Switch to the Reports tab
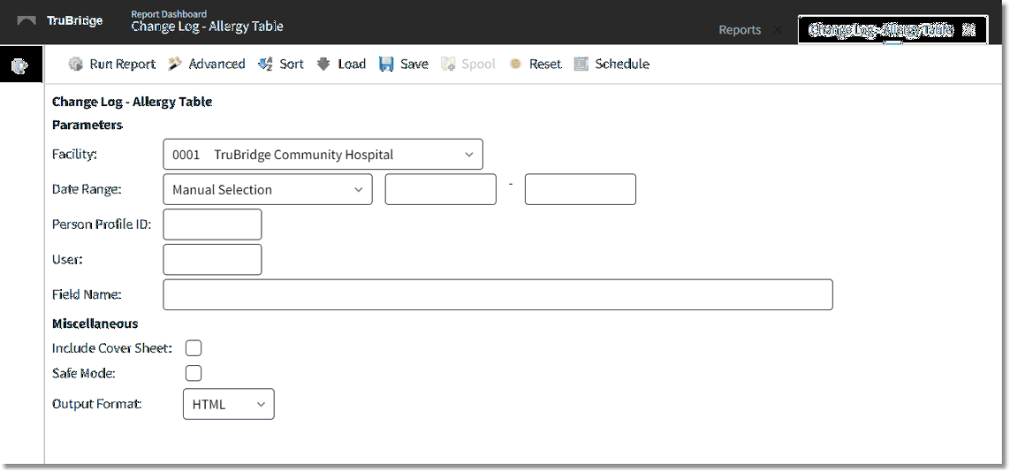The width and height of the screenshot is (1010, 472). [739, 30]
